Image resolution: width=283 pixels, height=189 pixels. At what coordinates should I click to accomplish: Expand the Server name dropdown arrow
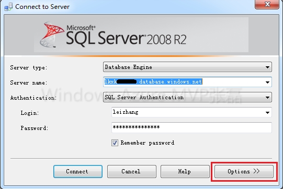click(x=267, y=82)
